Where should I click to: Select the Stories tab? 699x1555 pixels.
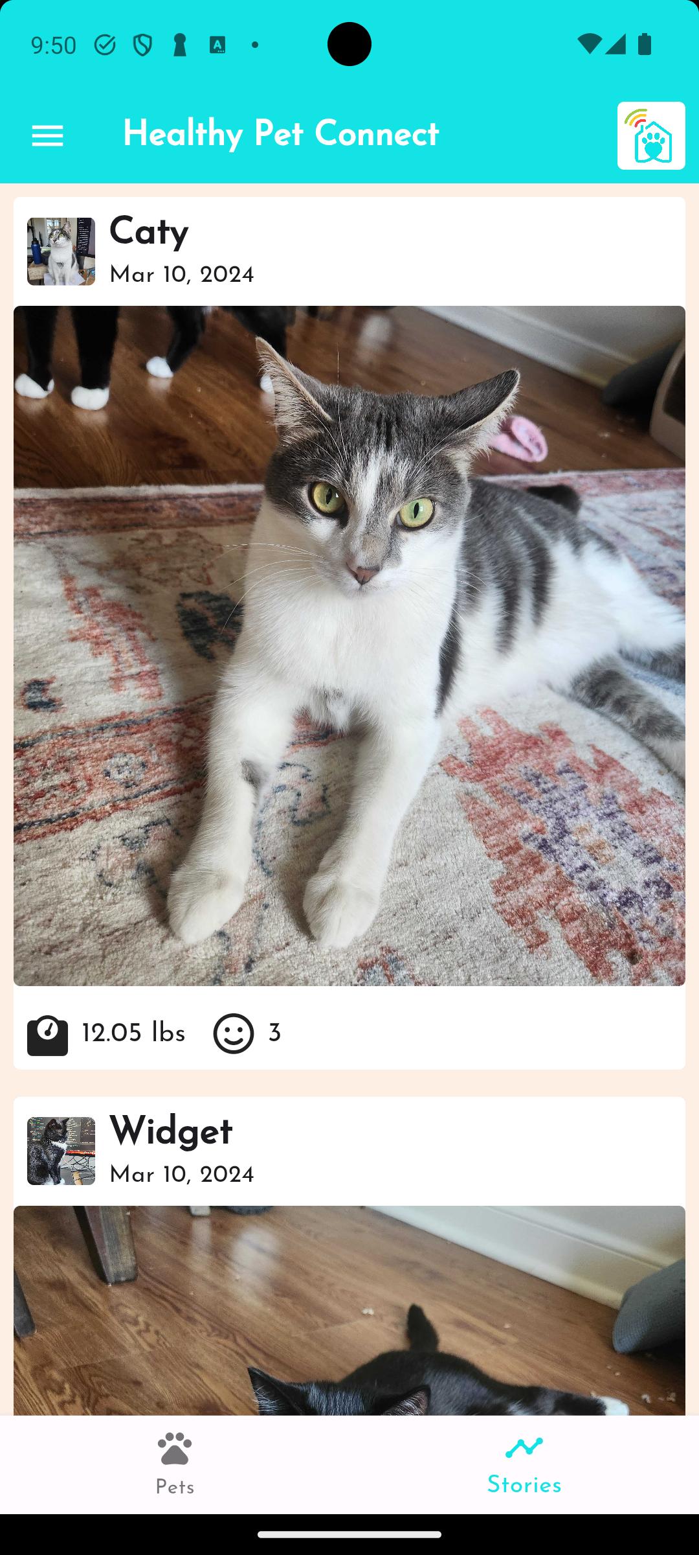[x=524, y=1464]
